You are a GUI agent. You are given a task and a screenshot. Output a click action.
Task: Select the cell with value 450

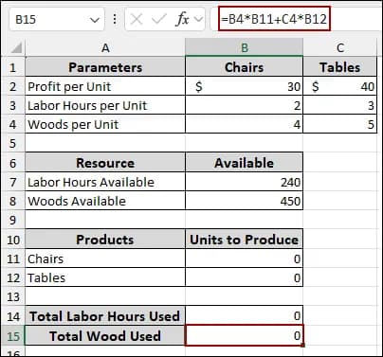(x=244, y=201)
